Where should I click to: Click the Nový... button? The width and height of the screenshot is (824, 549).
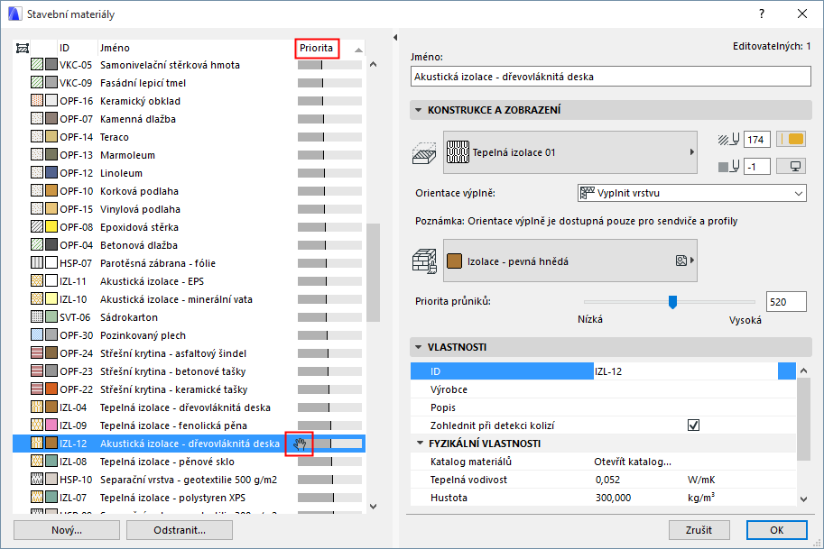pos(67,530)
